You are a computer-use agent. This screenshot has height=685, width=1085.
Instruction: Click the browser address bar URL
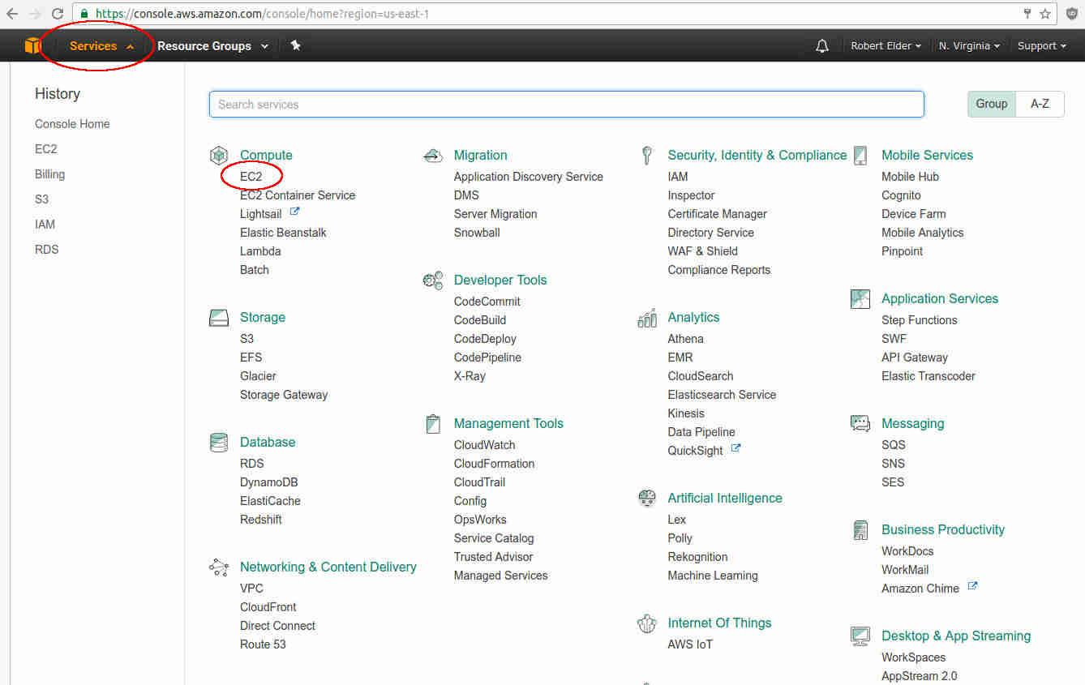pyautogui.click(x=262, y=14)
